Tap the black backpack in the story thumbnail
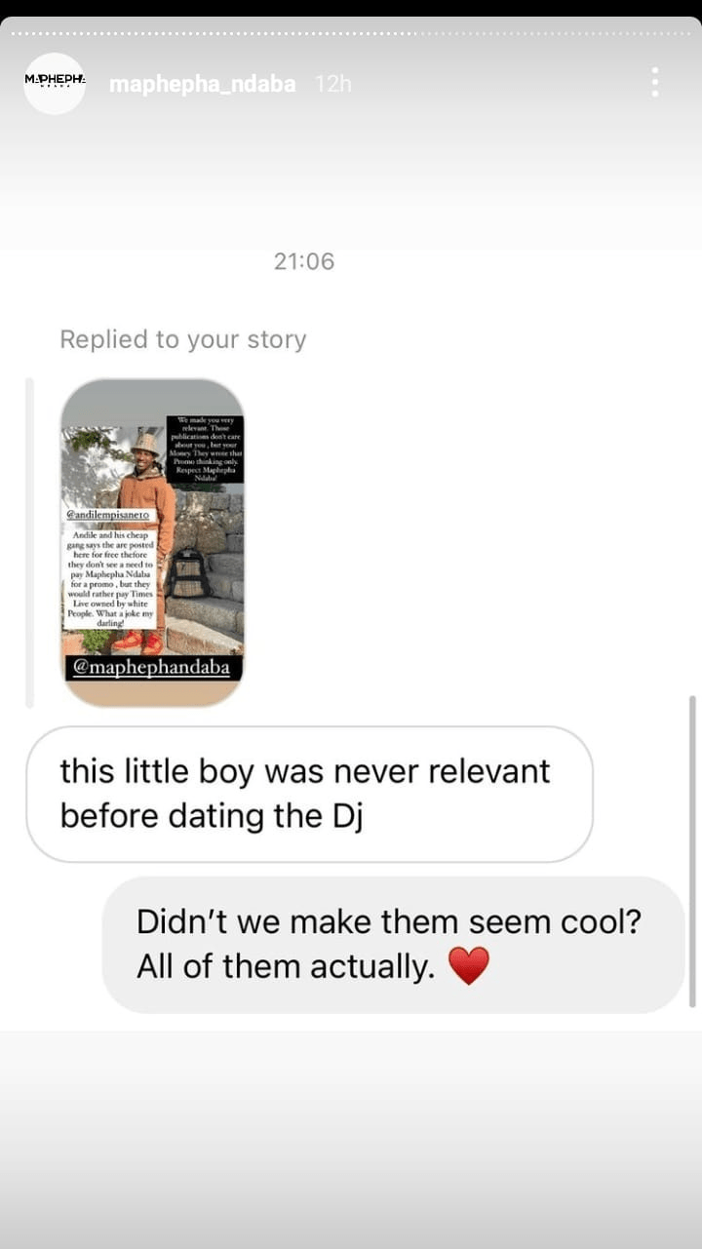 coord(188,573)
